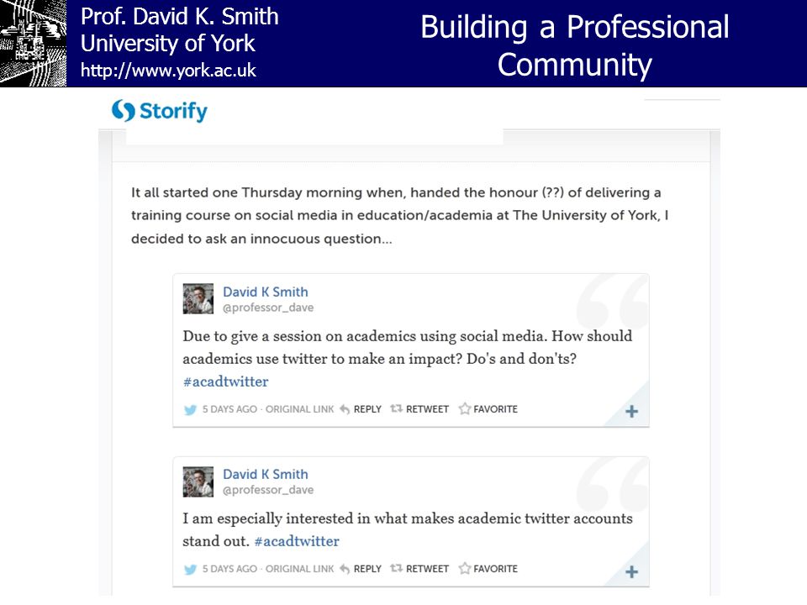This screenshot has width=807, height=605.
Task: Click plus icon on second tweet card
Action: pyautogui.click(x=631, y=572)
